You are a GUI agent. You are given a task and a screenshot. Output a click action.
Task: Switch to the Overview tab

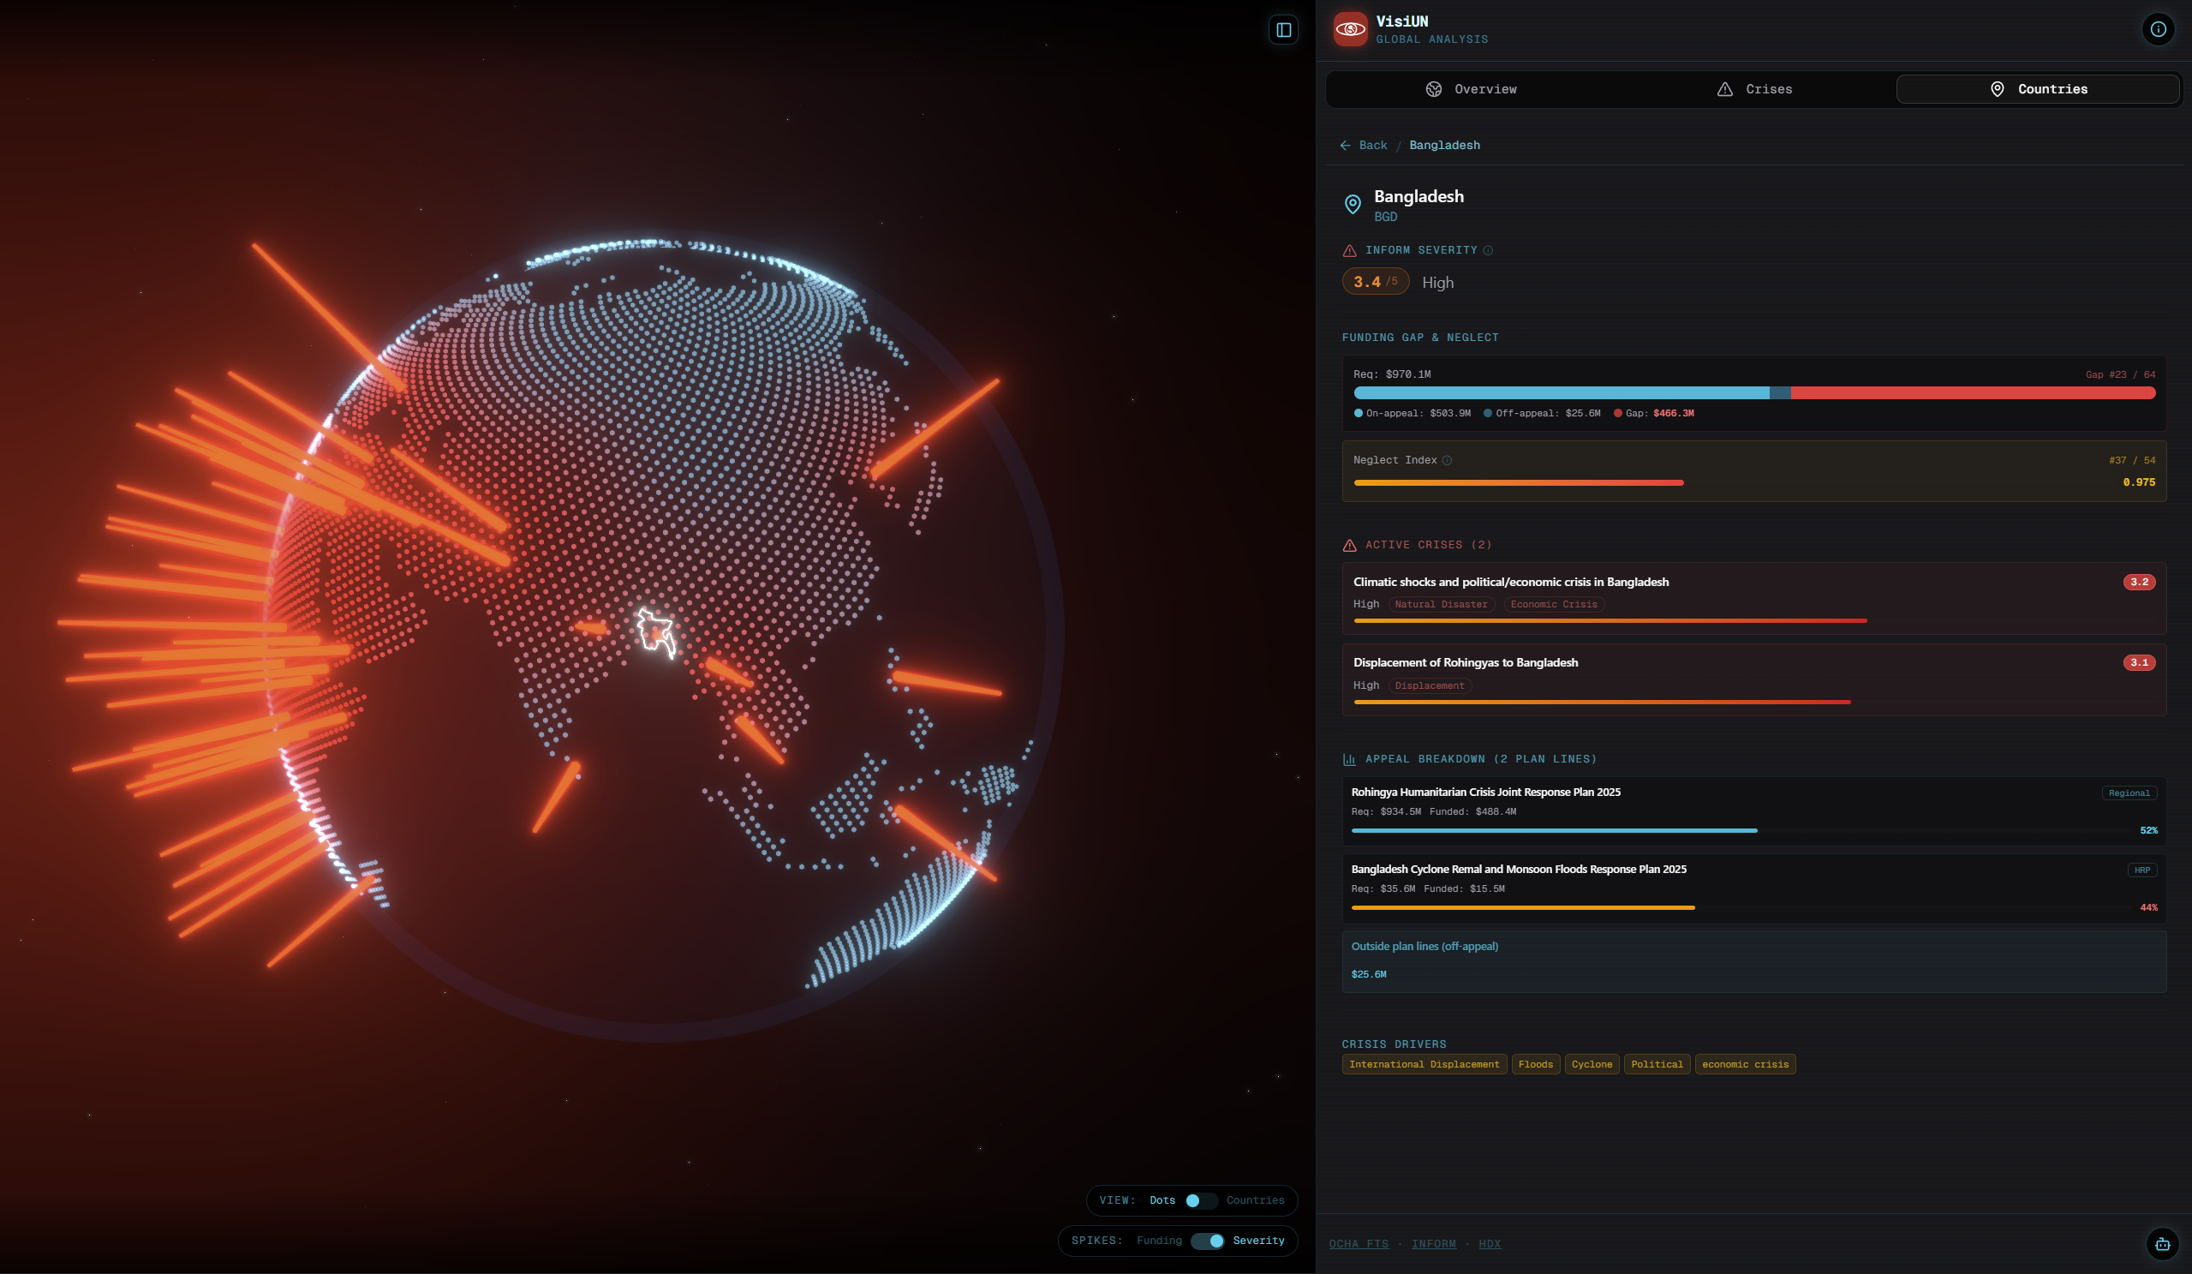tap(1471, 90)
